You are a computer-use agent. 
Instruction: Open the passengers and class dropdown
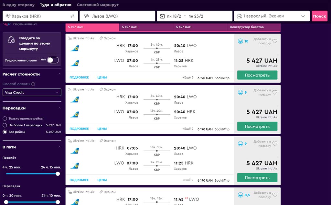(x=271, y=16)
